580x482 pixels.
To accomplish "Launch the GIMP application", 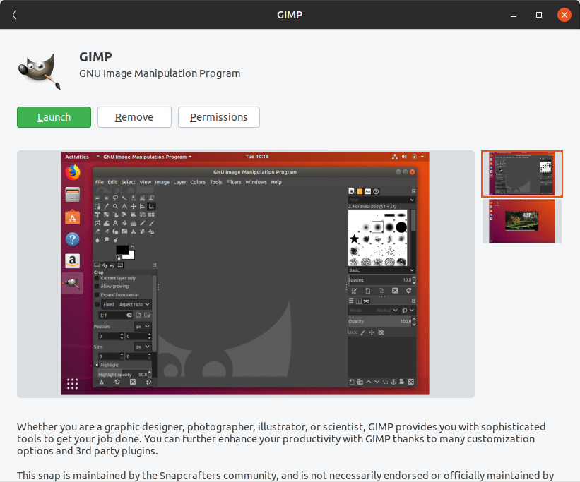I will (54, 117).
